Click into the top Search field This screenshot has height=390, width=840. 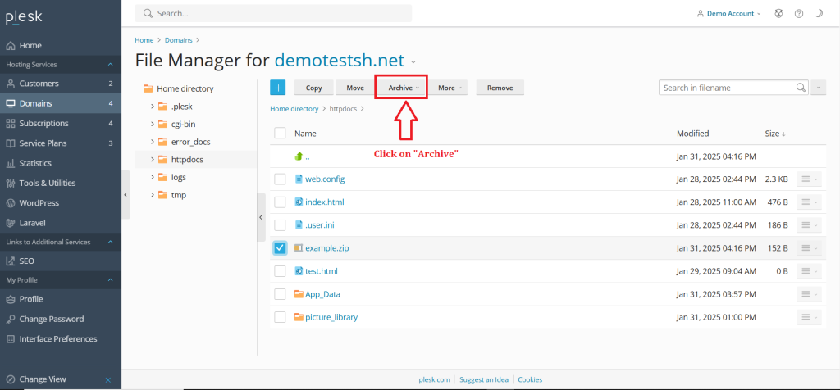tap(273, 13)
